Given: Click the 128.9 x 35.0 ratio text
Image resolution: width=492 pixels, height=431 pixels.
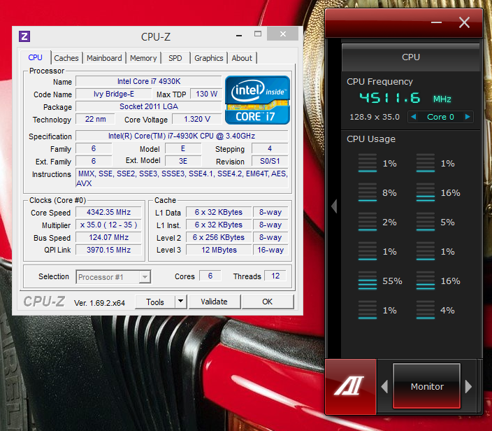Looking at the screenshot, I should [375, 117].
